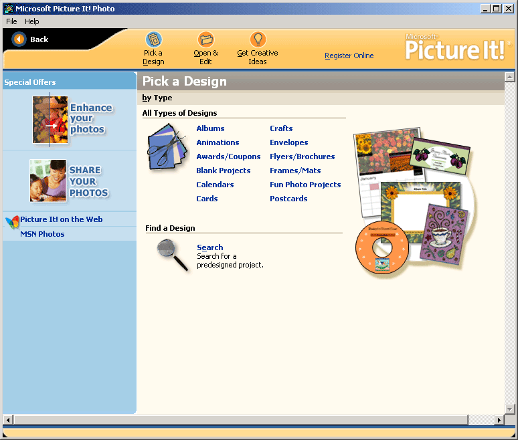This screenshot has height=440, width=518.
Task: Click the Register Online link
Action: (x=349, y=56)
